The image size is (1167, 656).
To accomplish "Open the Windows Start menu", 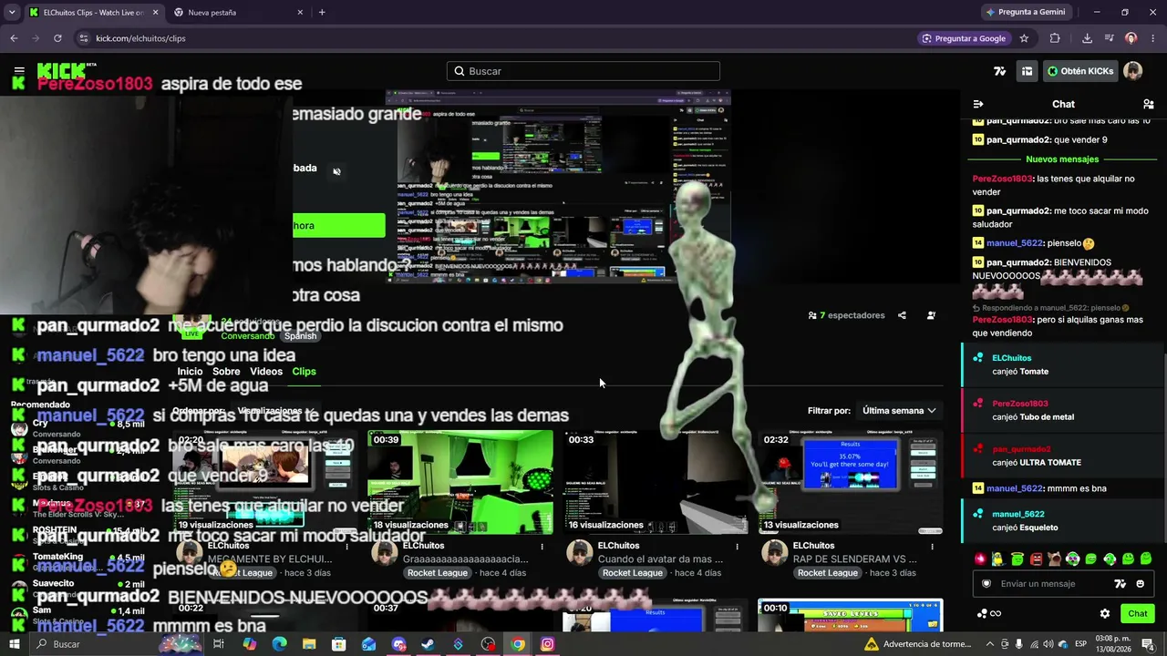I will 15,644.
